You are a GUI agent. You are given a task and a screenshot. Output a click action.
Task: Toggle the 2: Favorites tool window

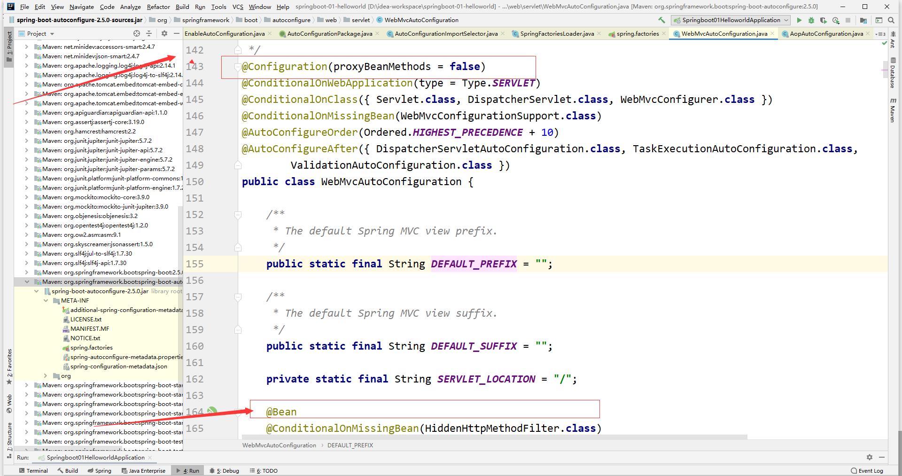coord(9,367)
